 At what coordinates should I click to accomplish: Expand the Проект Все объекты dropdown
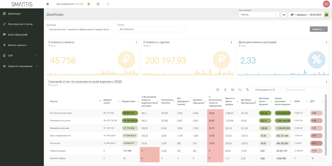click(x=152, y=29)
